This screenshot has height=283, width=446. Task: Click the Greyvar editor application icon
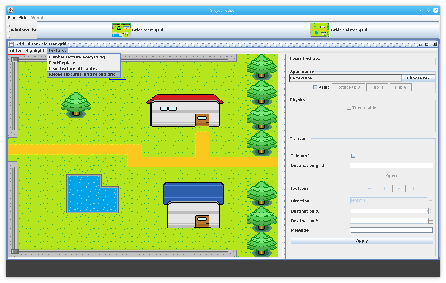[x=10, y=10]
